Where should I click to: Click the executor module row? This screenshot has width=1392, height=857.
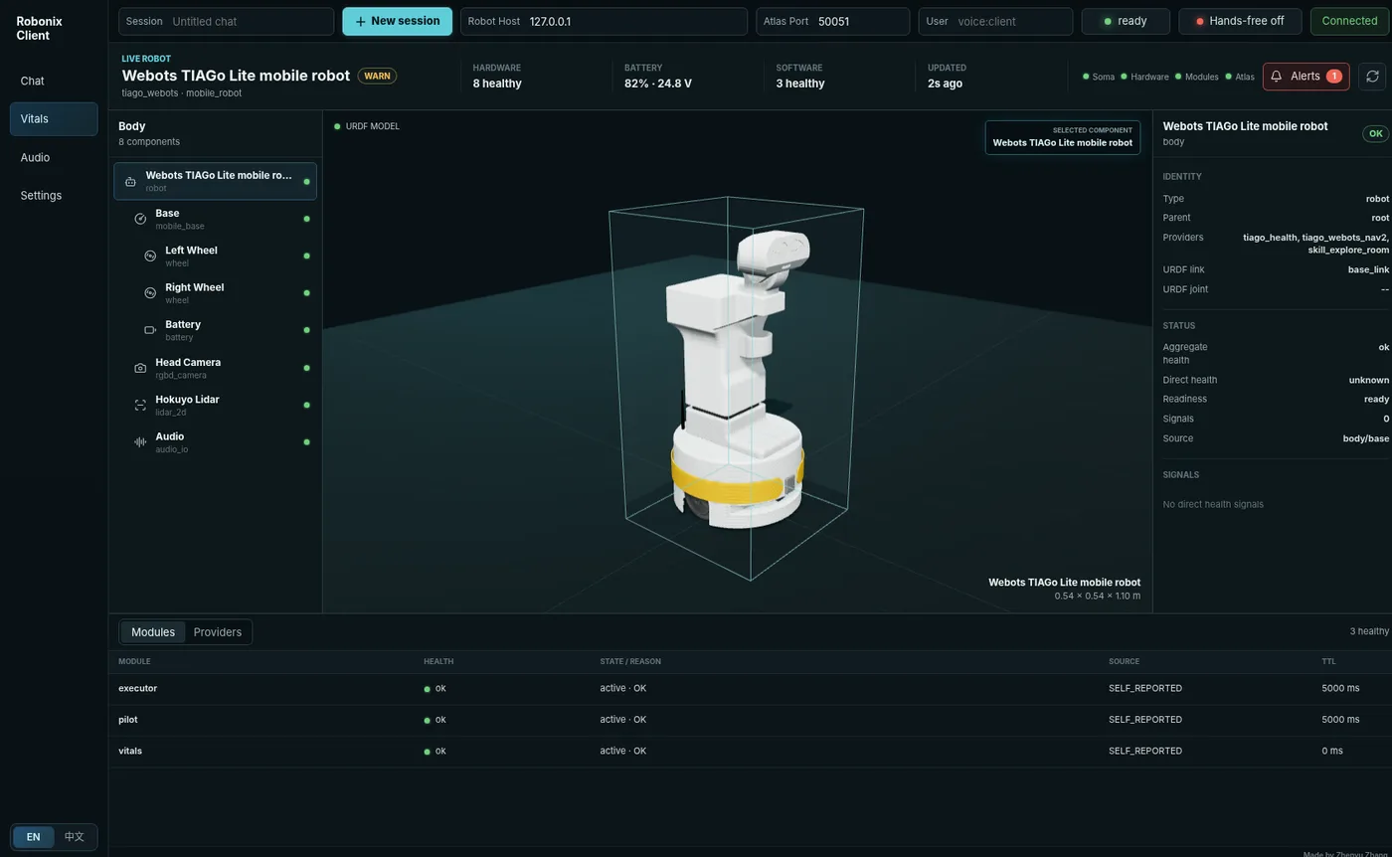[x=750, y=688]
